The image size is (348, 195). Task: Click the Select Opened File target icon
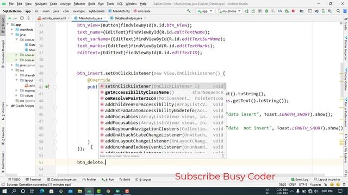pos(22,18)
